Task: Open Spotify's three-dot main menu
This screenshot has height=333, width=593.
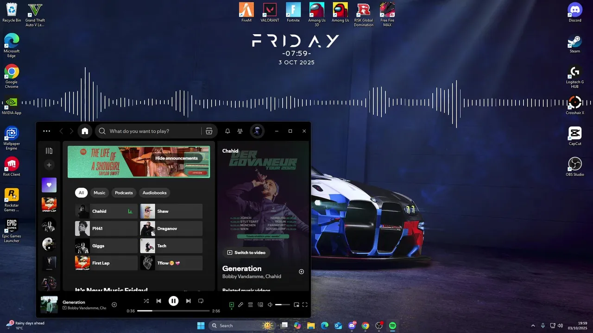Action: coord(46,131)
